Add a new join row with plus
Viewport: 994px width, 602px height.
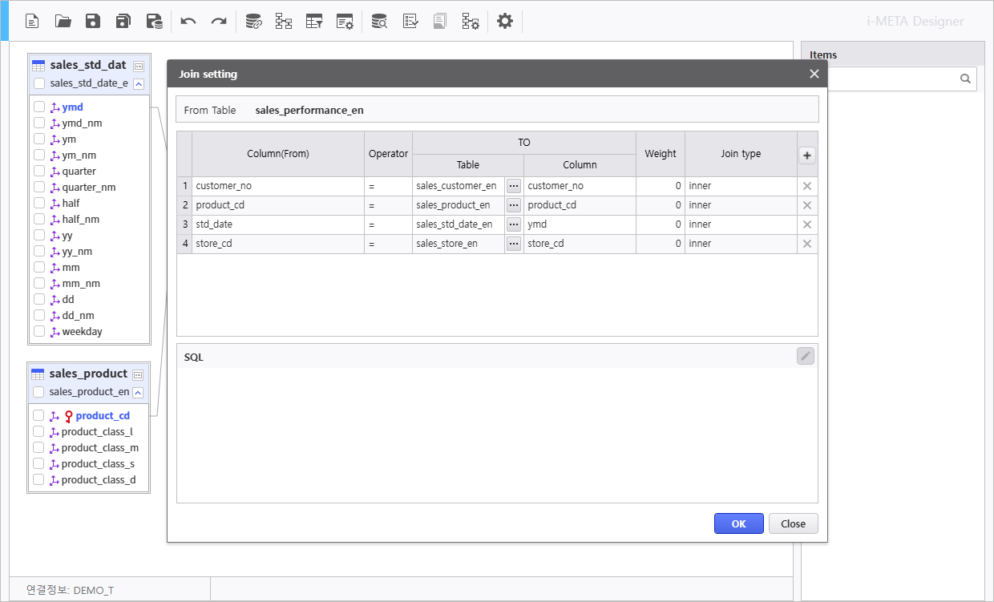point(807,156)
